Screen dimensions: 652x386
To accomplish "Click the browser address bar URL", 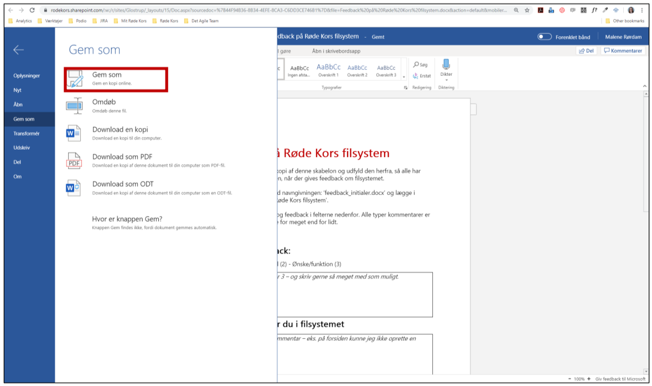I will pyautogui.click(x=278, y=10).
